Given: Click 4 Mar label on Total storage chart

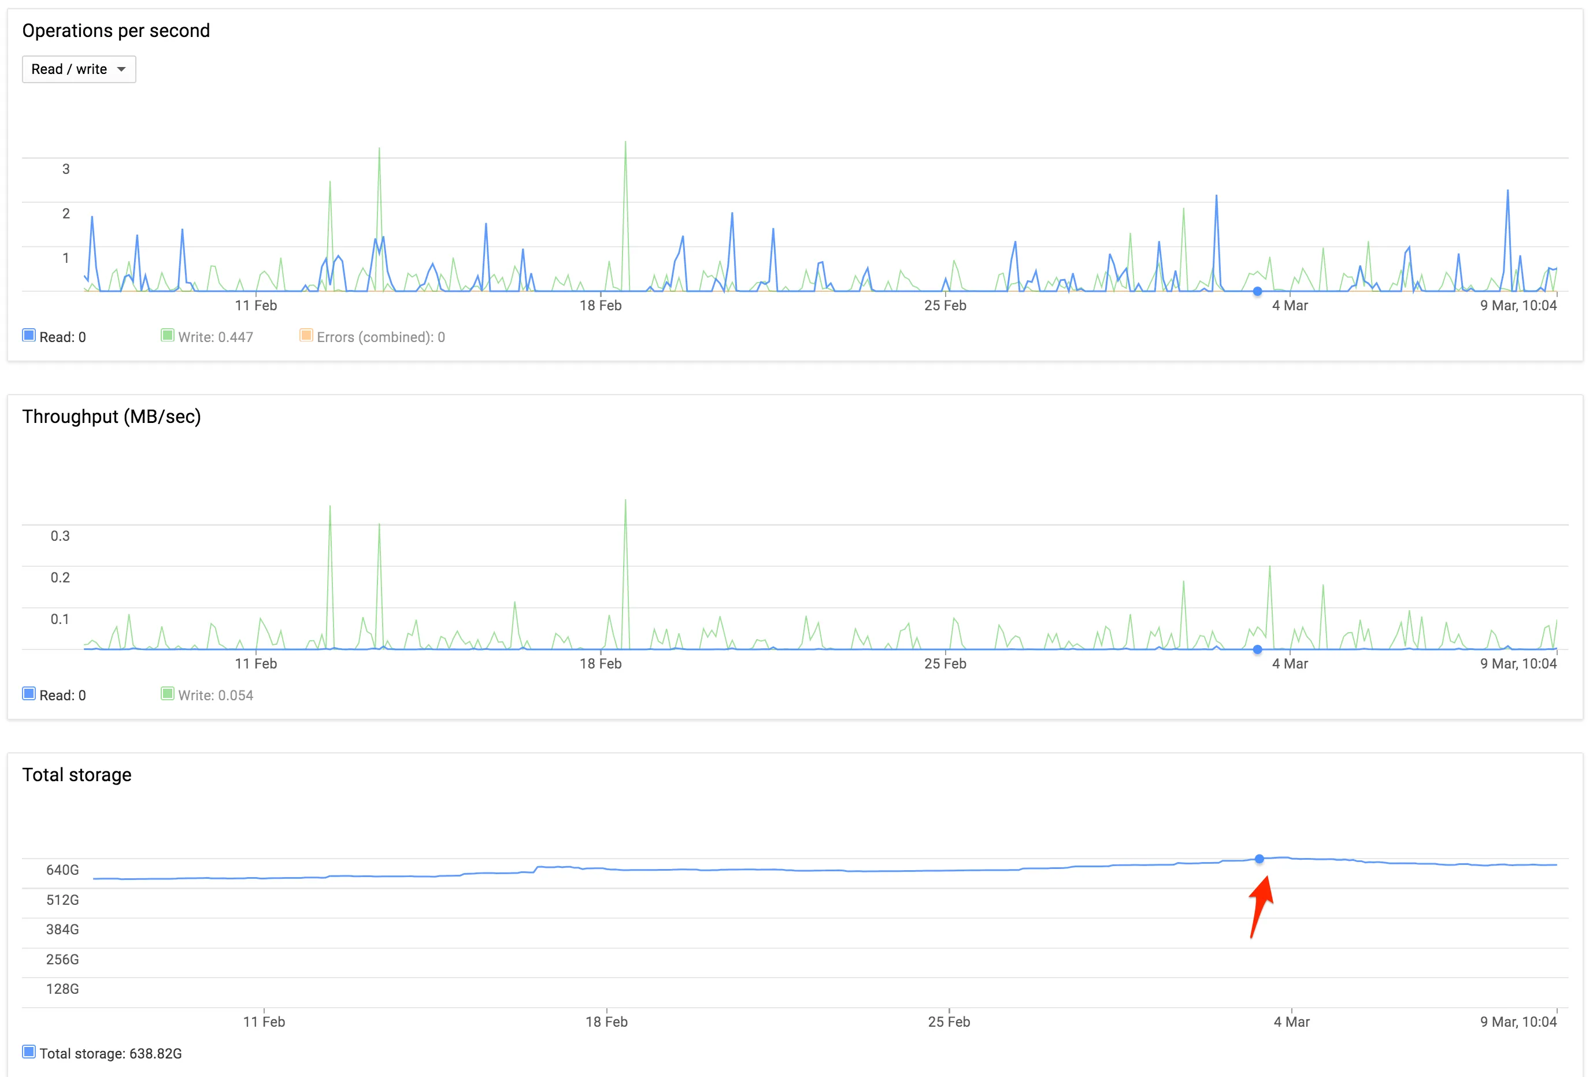Looking at the screenshot, I should pyautogui.click(x=1291, y=1022).
